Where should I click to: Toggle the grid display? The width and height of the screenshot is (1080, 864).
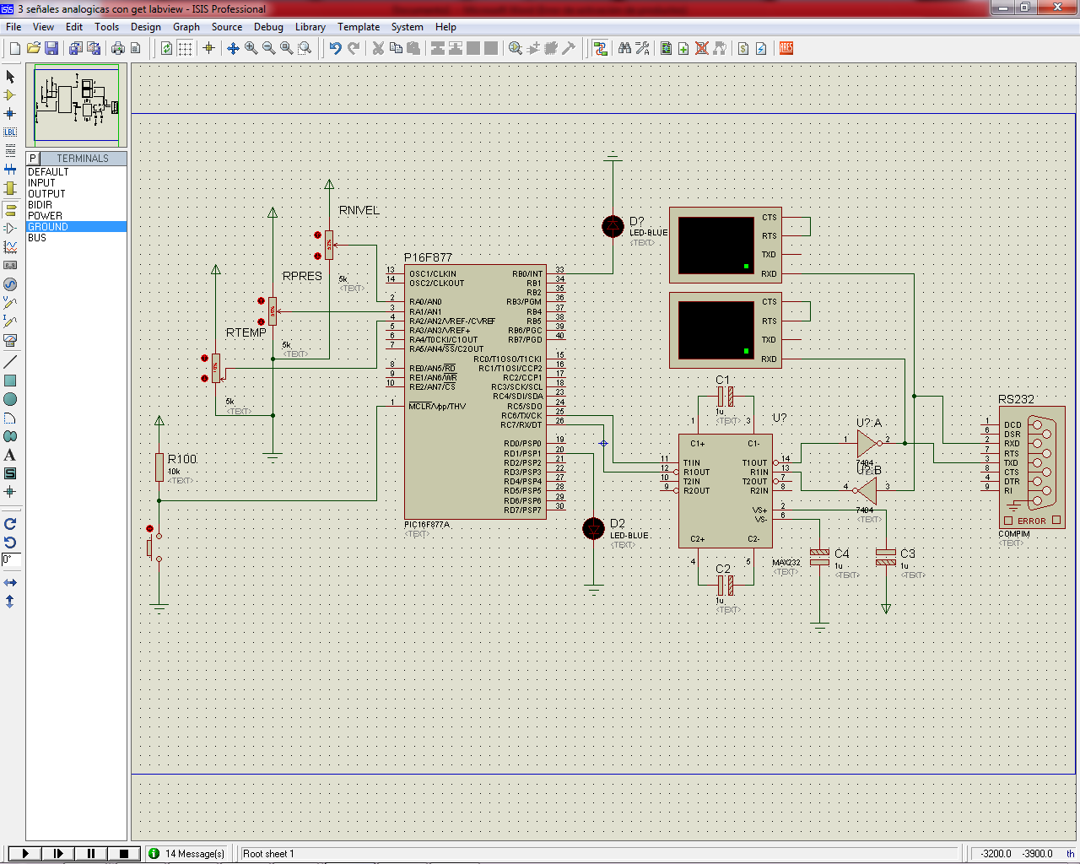[185, 48]
